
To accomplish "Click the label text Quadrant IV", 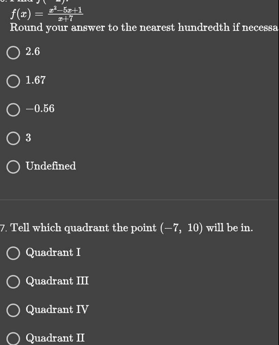I will click(x=56, y=310).
